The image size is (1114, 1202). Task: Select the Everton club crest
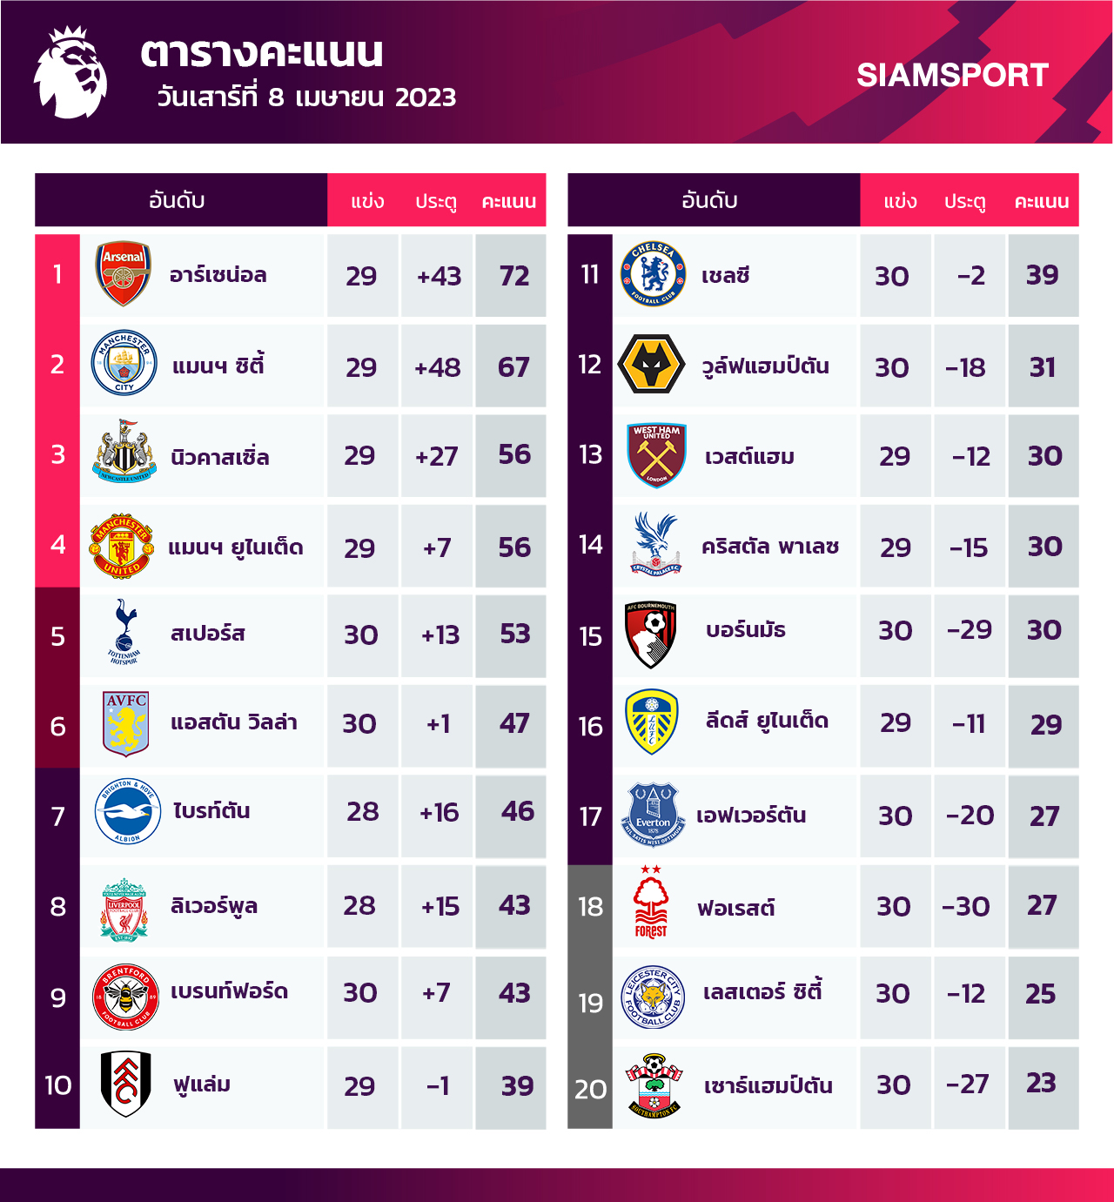pyautogui.click(x=653, y=815)
